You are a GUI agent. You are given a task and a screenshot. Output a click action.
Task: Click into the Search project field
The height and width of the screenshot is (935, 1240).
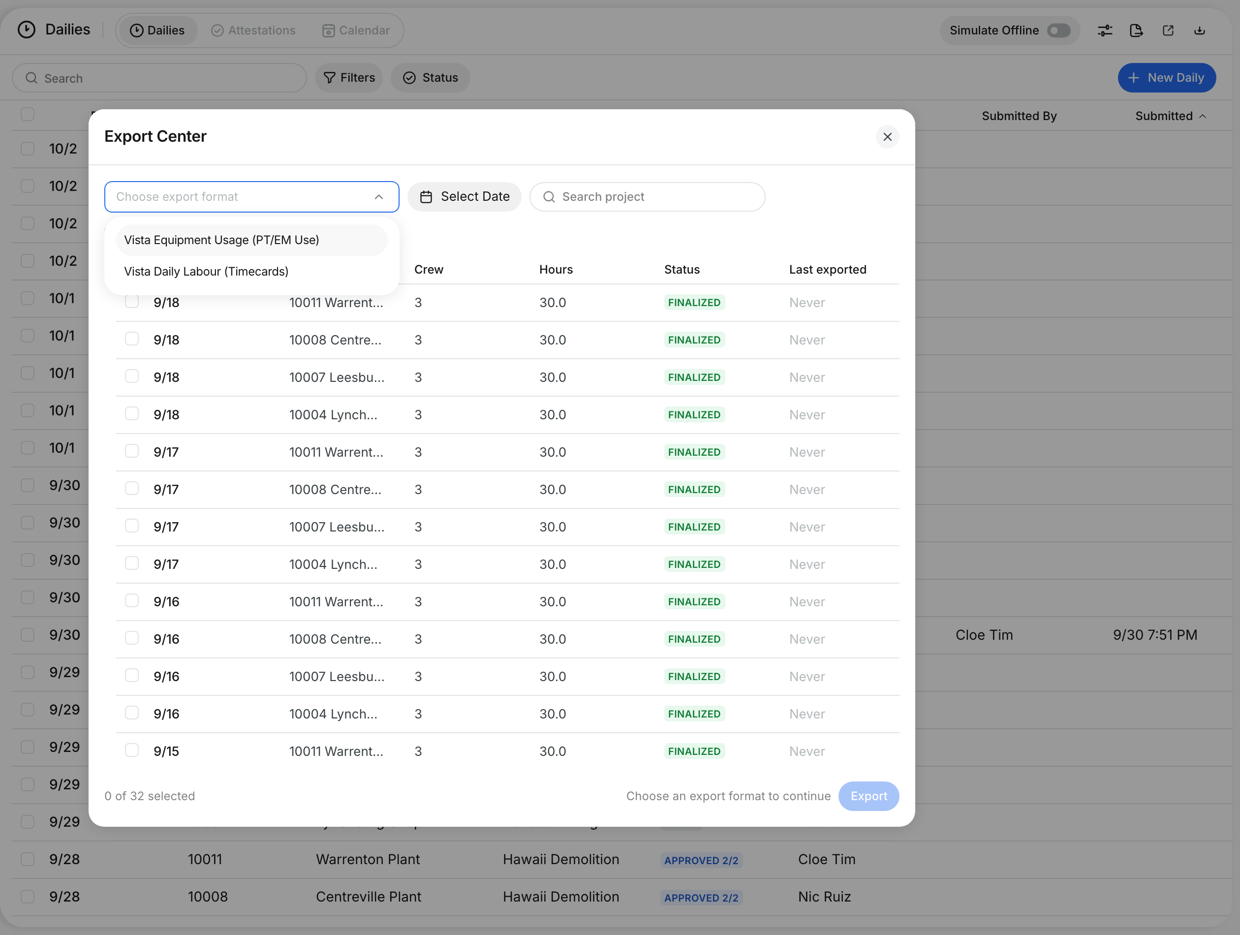647,197
